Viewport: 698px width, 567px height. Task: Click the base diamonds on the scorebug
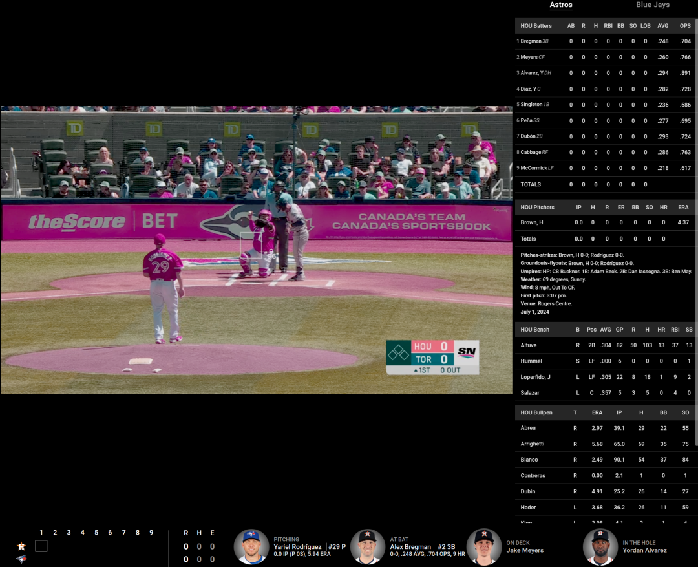click(398, 354)
